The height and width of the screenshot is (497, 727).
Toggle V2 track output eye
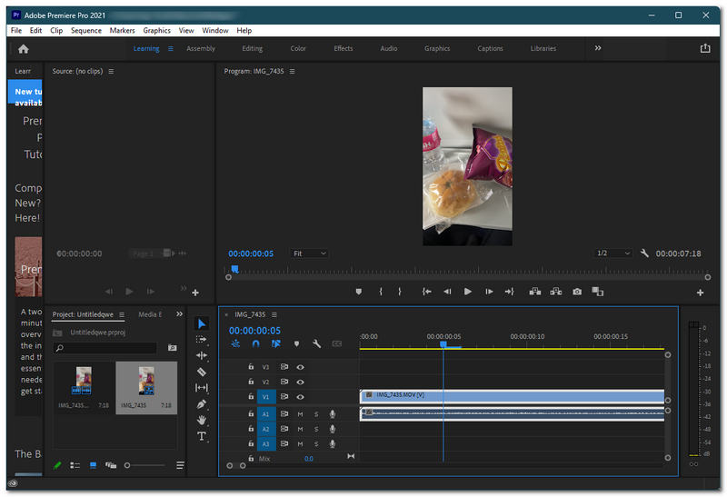click(x=301, y=382)
